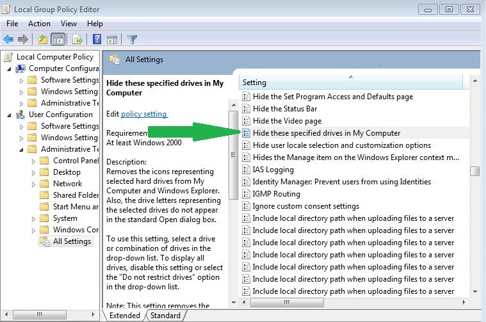Image resolution: width=486 pixels, height=322 pixels.
Task: Click policy icon beside IGMP Routing
Action: click(246, 194)
